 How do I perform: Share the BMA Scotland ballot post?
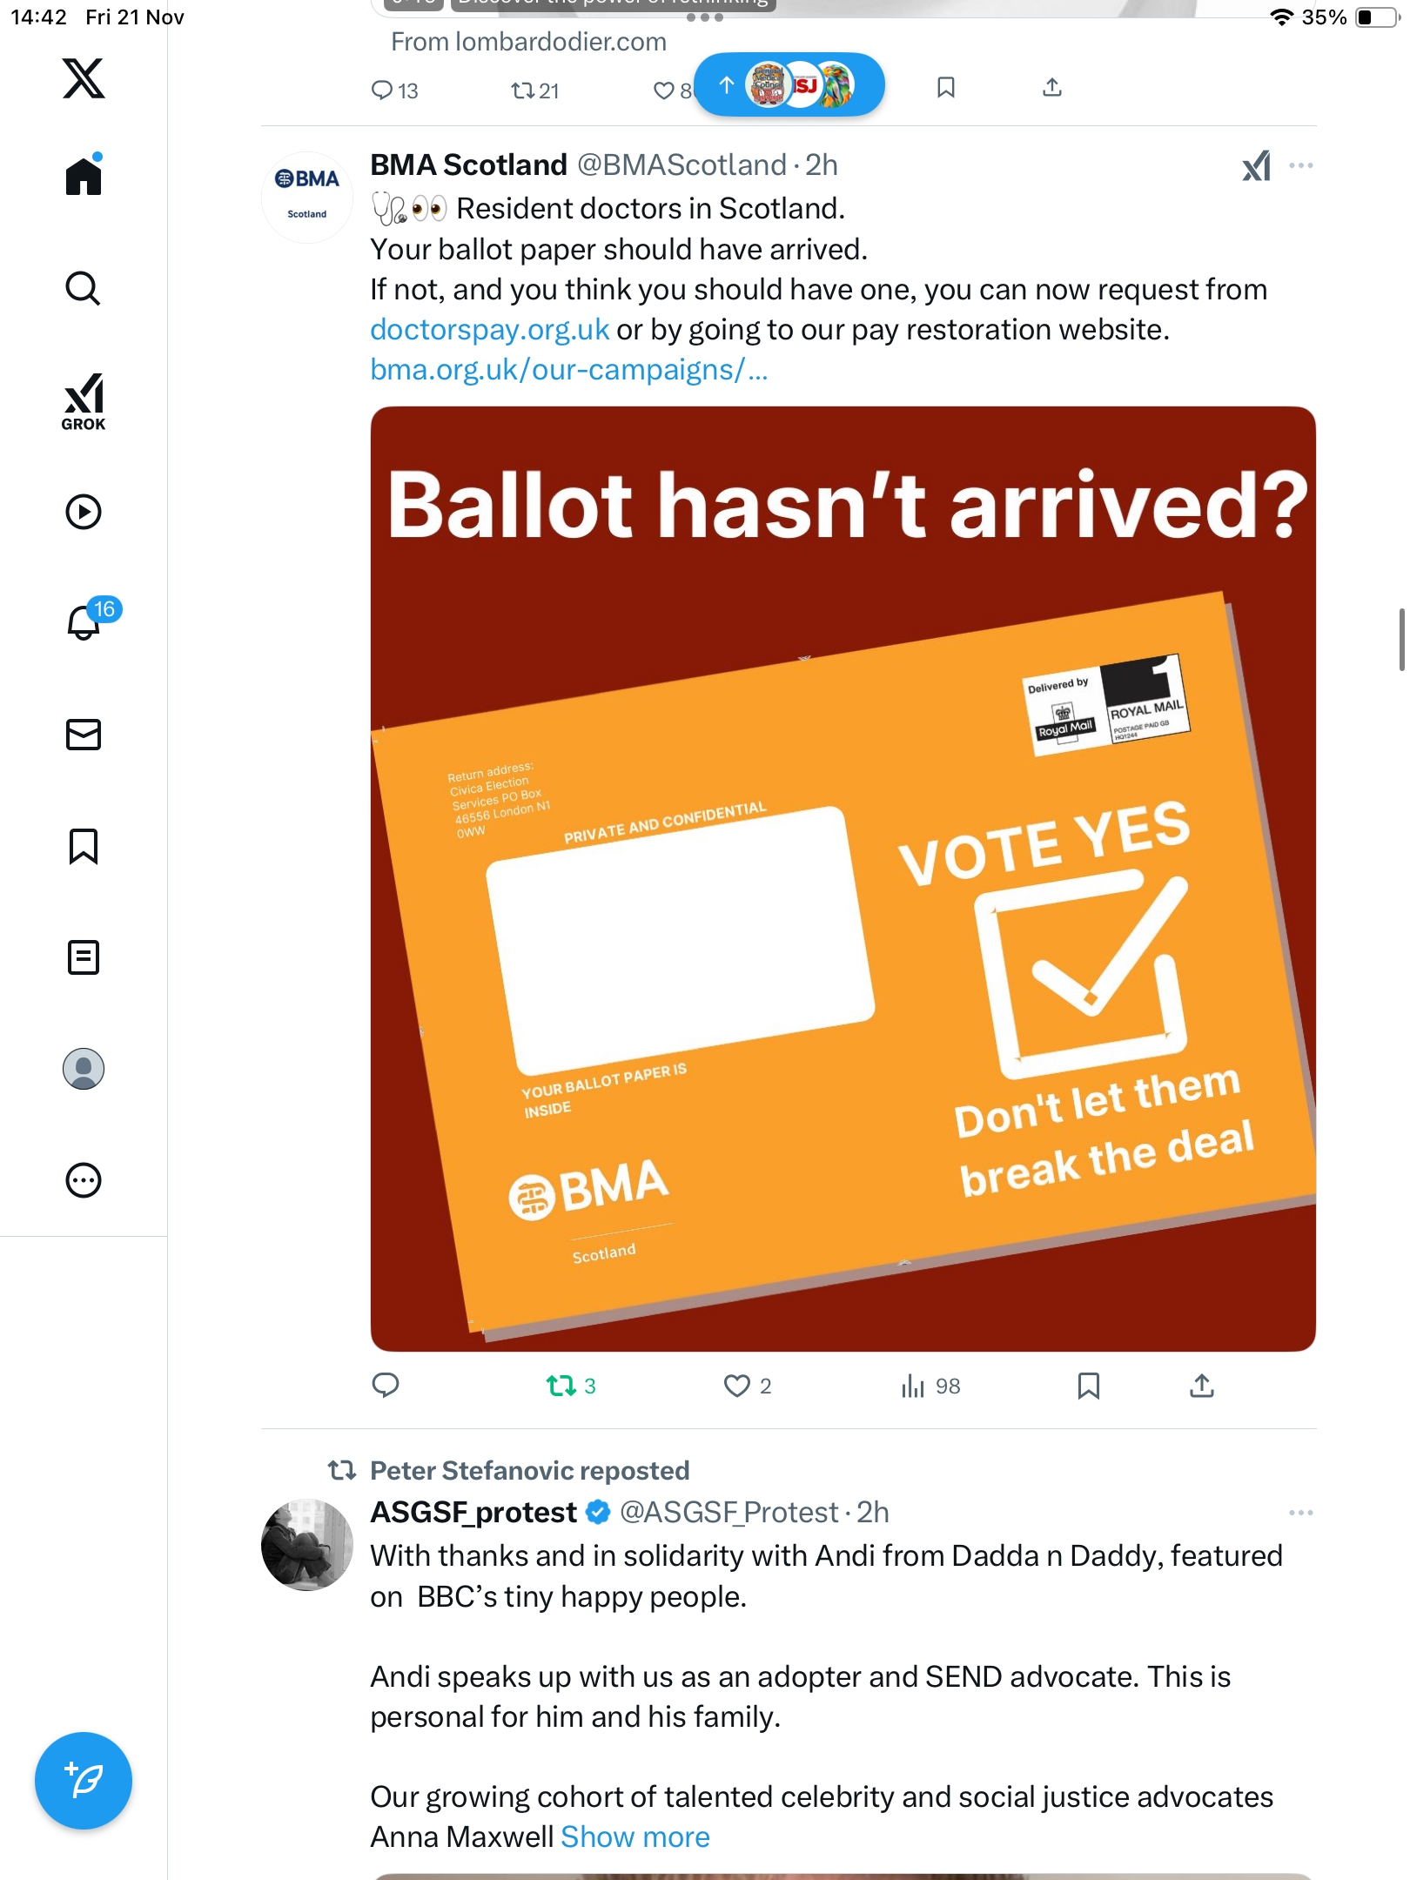coord(1201,1386)
